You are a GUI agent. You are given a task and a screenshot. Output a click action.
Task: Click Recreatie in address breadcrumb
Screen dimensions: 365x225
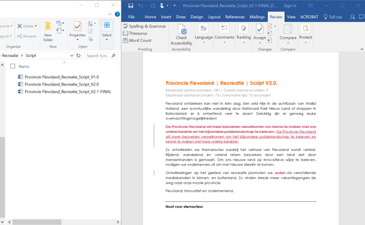(10, 55)
